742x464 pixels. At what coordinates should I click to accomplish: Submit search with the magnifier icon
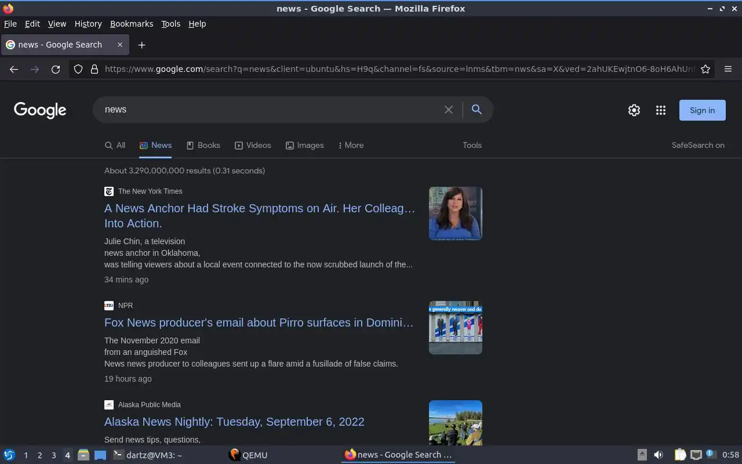point(477,110)
